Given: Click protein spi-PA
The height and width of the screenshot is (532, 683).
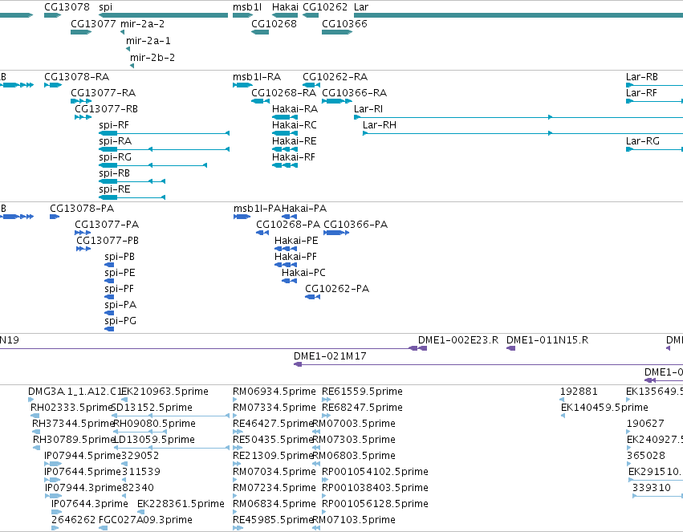Looking at the screenshot, I should coord(120,305).
